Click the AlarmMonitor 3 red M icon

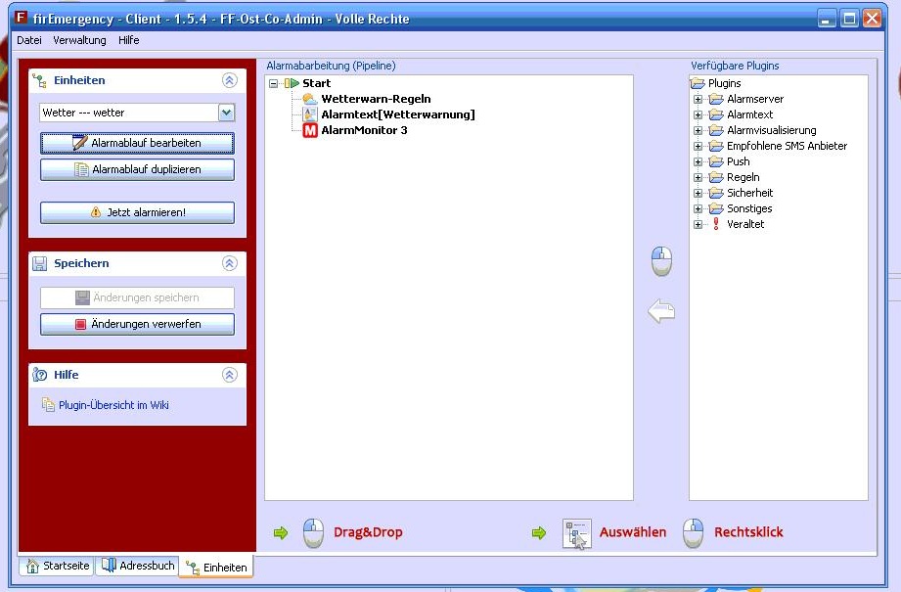tap(310, 130)
